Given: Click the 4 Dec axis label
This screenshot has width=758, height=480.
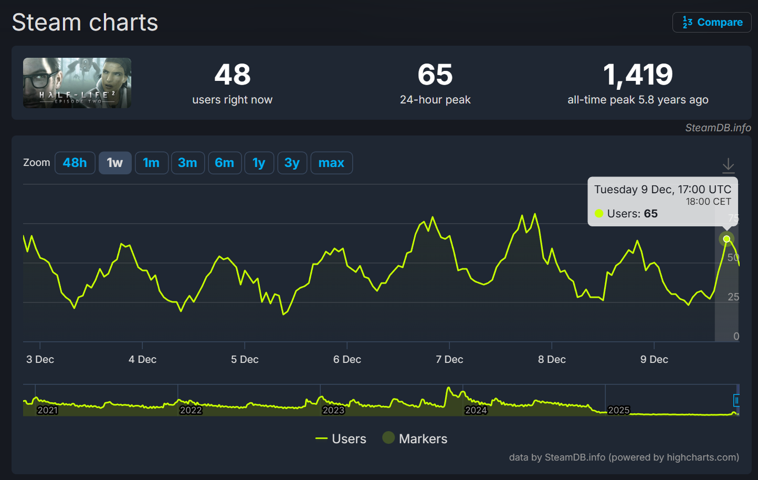Looking at the screenshot, I should pos(143,359).
